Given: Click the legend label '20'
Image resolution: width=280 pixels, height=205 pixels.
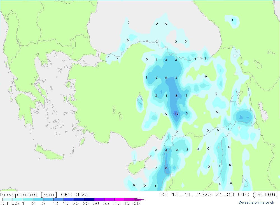Looking at the screenshot, I should pyautogui.click(x=76, y=203).
